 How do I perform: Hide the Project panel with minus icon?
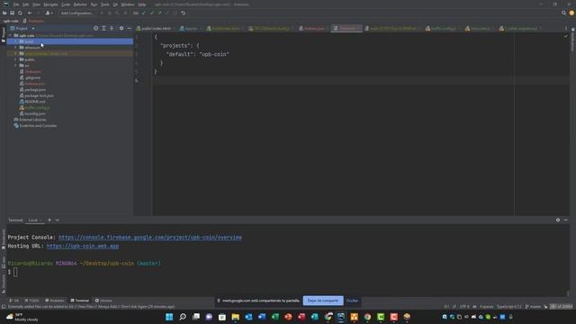point(129,28)
